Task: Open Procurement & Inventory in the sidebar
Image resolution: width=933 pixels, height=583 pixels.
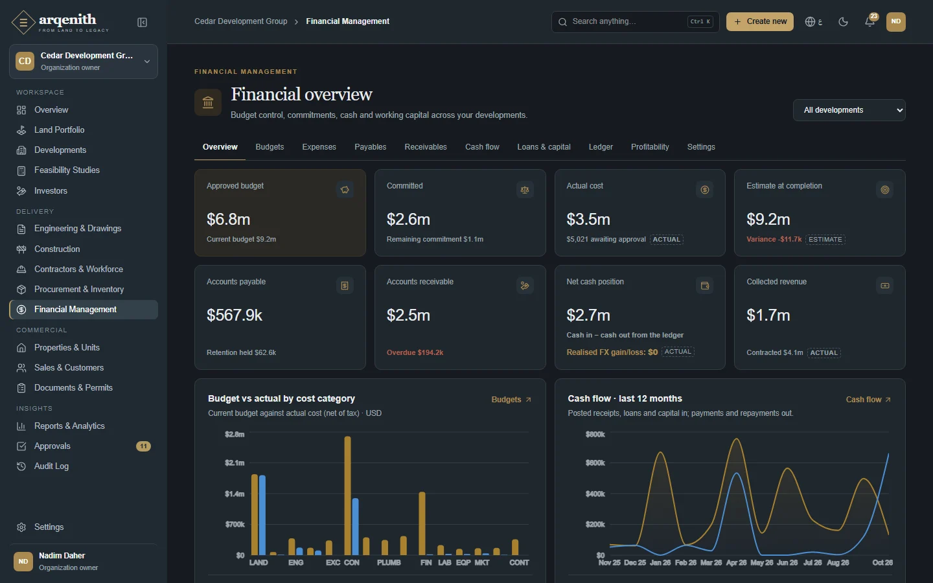Action: coord(84,290)
